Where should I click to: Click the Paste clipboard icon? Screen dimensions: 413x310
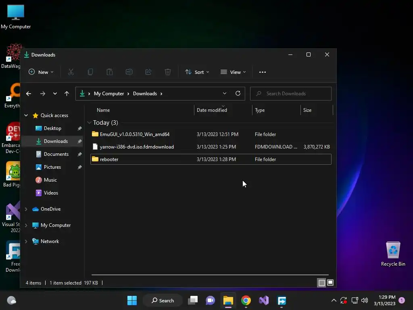click(110, 72)
